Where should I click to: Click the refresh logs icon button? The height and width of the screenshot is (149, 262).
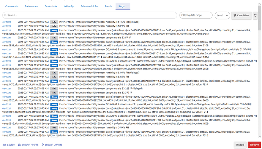coord(255,15)
